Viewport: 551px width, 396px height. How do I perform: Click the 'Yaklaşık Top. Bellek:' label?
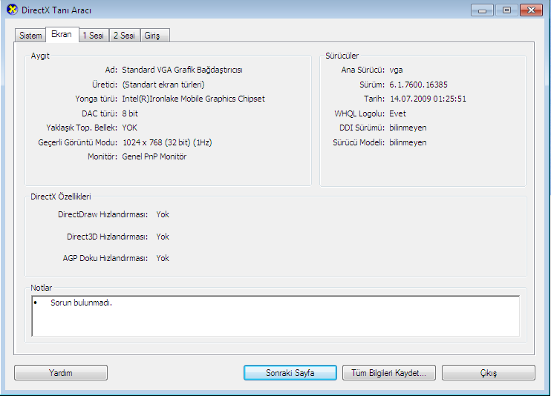point(82,128)
